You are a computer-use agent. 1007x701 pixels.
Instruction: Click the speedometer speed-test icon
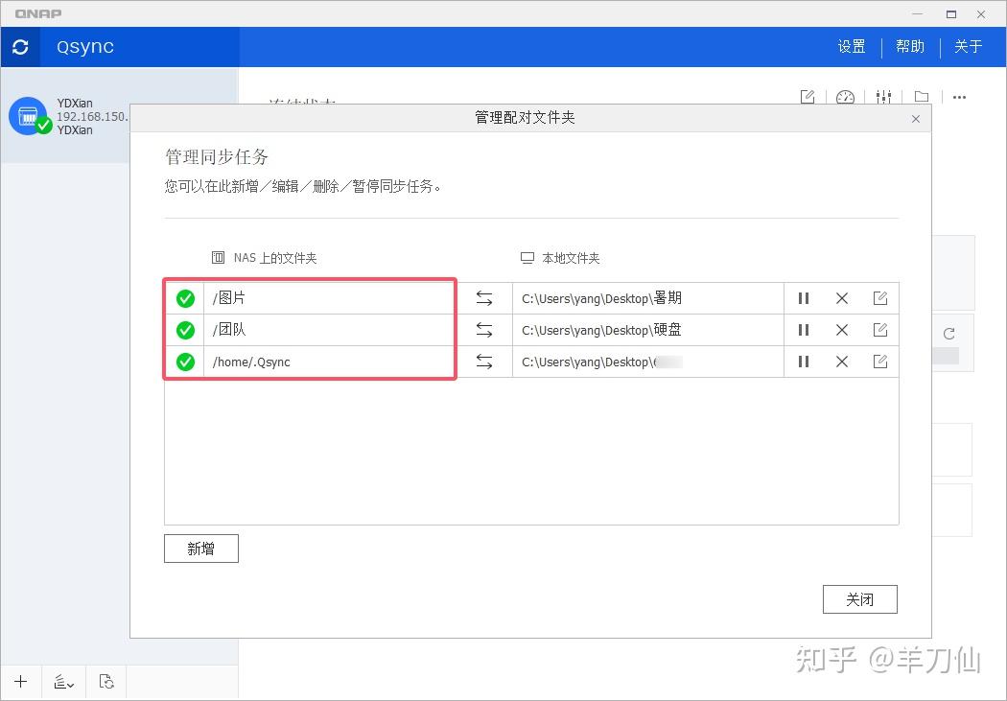[x=845, y=97]
